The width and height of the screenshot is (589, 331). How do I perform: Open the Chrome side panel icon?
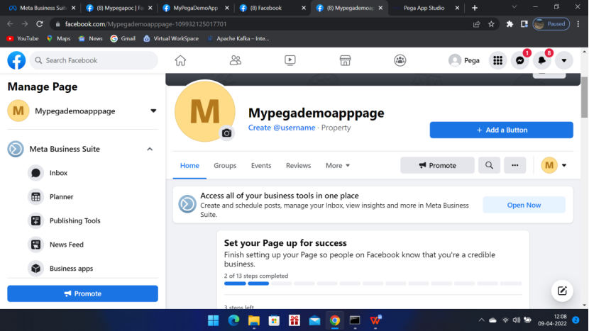tap(524, 24)
